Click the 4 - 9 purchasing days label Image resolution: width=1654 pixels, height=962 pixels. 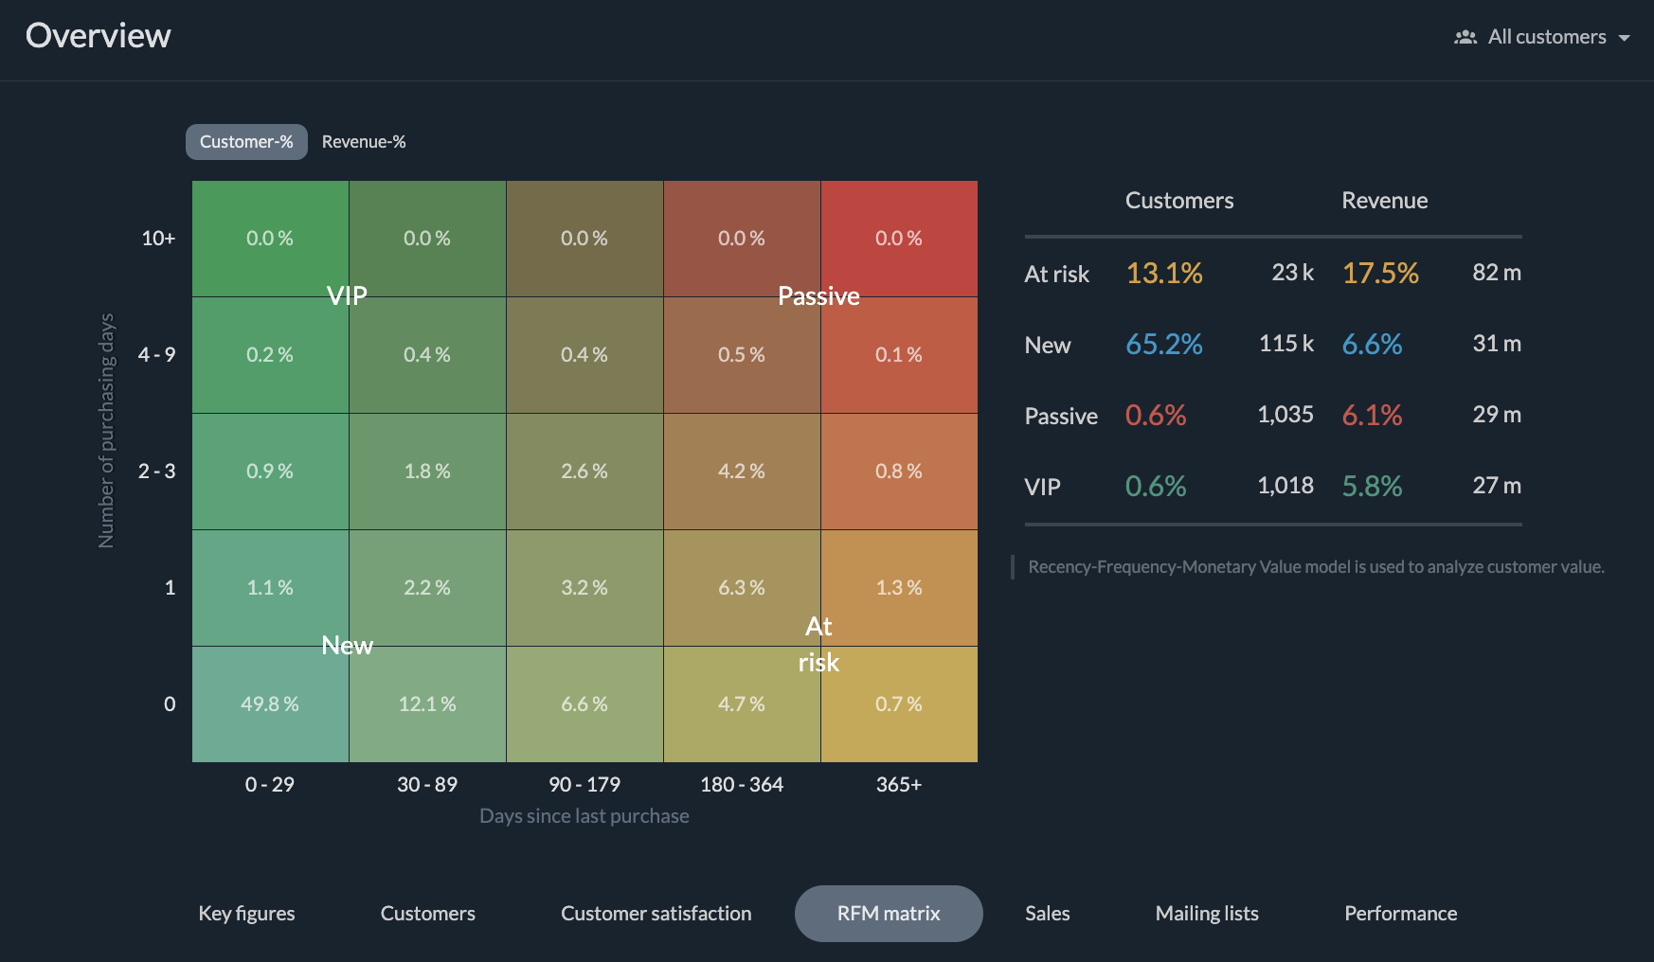[157, 355]
